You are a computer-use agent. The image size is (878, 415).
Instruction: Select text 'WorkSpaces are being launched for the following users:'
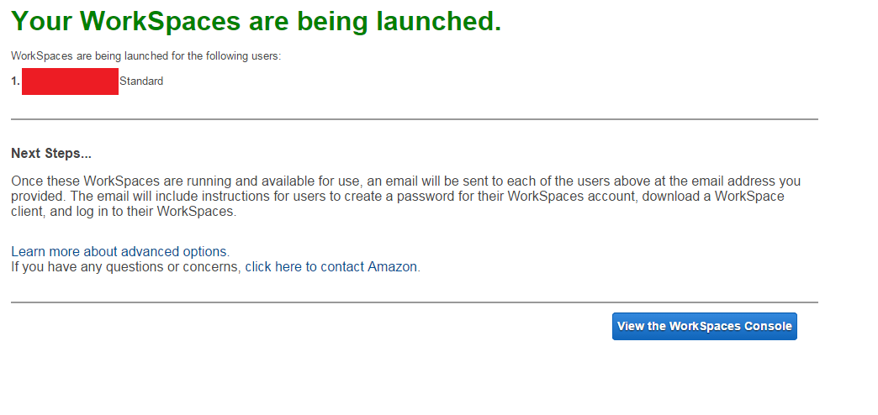(x=145, y=56)
